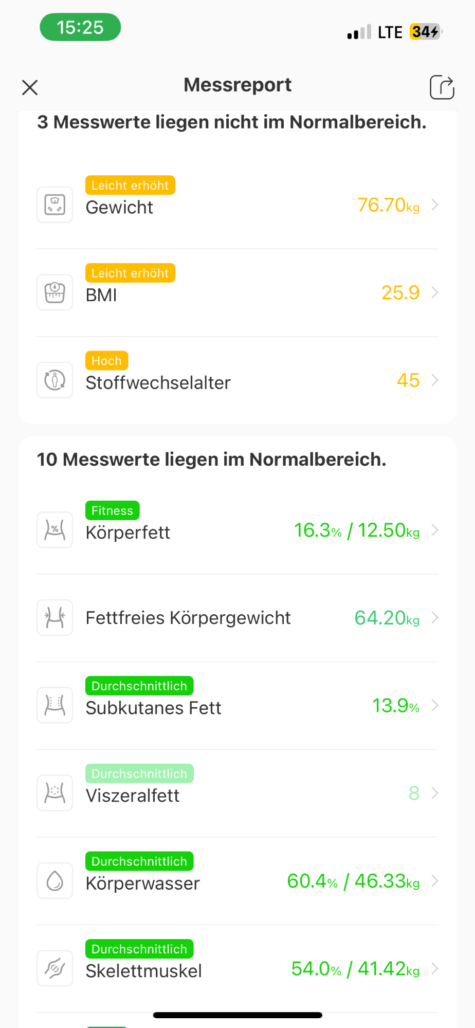The image size is (475, 1028).
Task: Tap the share report icon
Action: (442, 87)
